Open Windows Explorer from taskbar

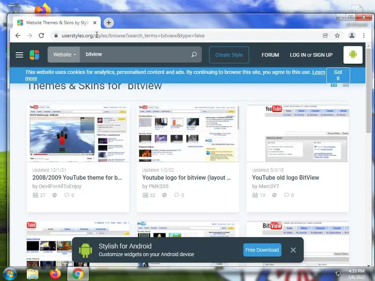coord(33,274)
